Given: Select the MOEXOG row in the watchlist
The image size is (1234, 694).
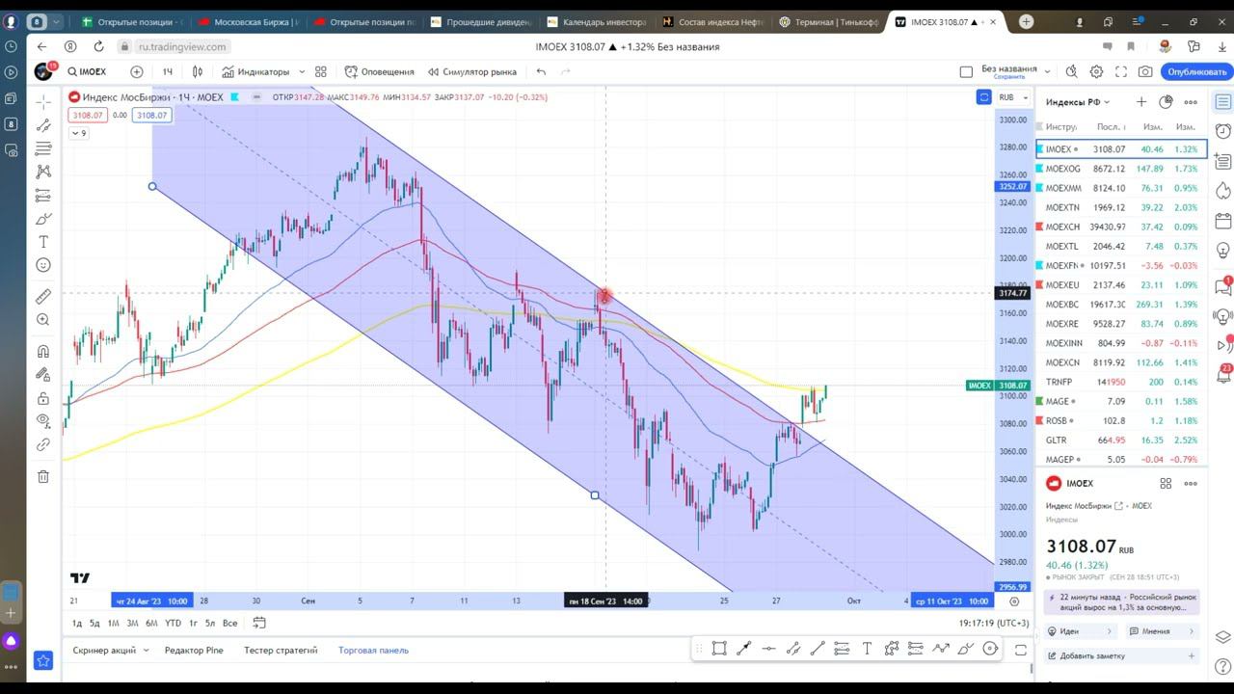Looking at the screenshot, I should point(1119,169).
